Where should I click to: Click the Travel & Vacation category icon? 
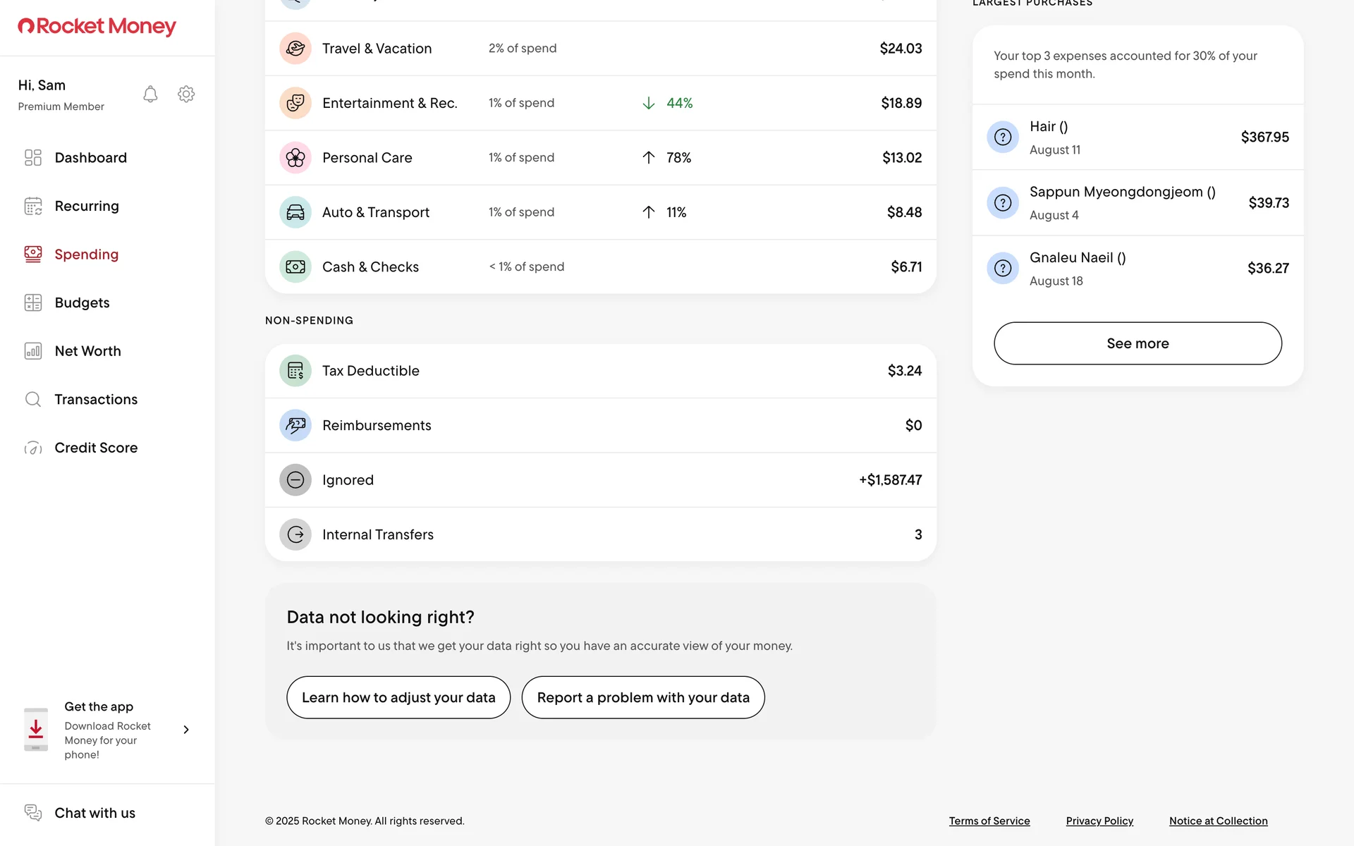click(295, 49)
